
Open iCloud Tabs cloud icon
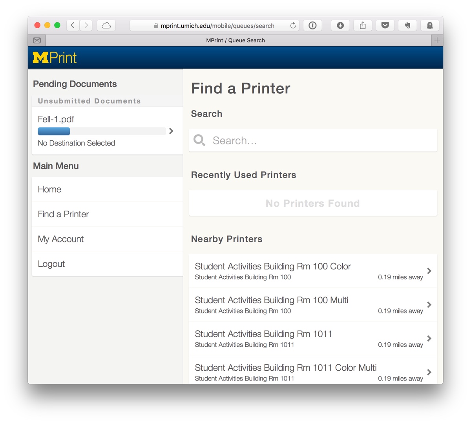(106, 25)
